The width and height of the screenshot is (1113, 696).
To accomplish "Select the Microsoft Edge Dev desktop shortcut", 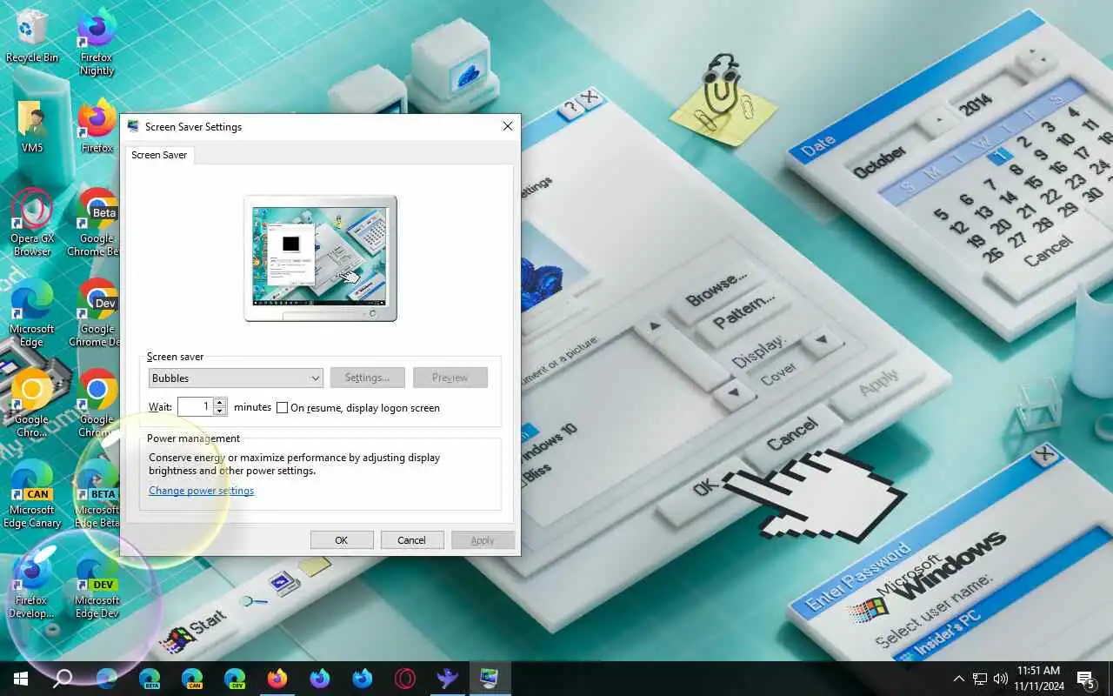I will pos(97,585).
